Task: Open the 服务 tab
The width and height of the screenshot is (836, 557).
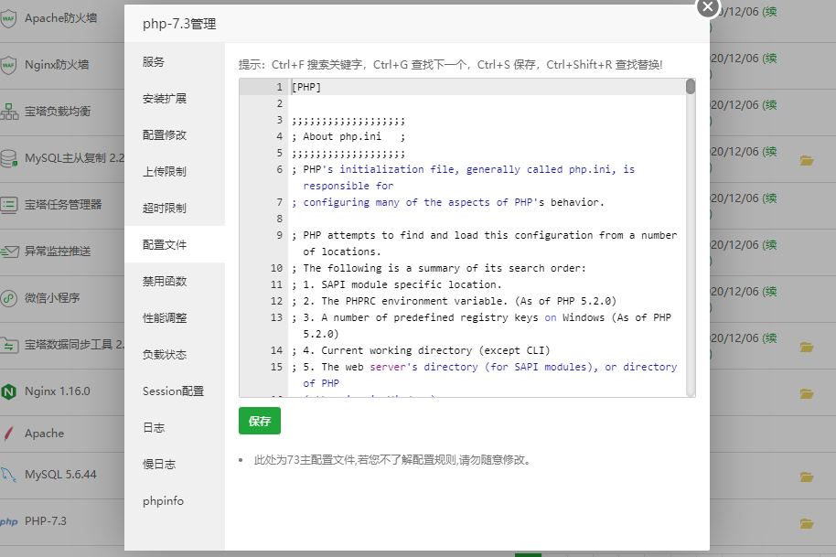Action: point(175,62)
